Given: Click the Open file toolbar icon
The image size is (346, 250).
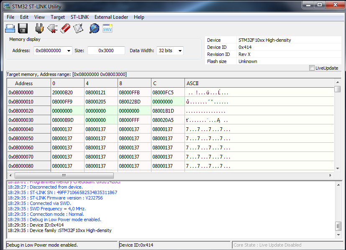Looking at the screenshot, I should (x=10, y=29).
